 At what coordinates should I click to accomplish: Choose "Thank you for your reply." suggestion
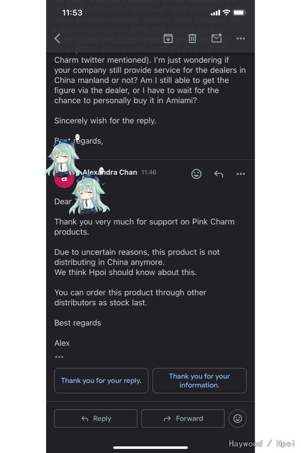coord(101,381)
